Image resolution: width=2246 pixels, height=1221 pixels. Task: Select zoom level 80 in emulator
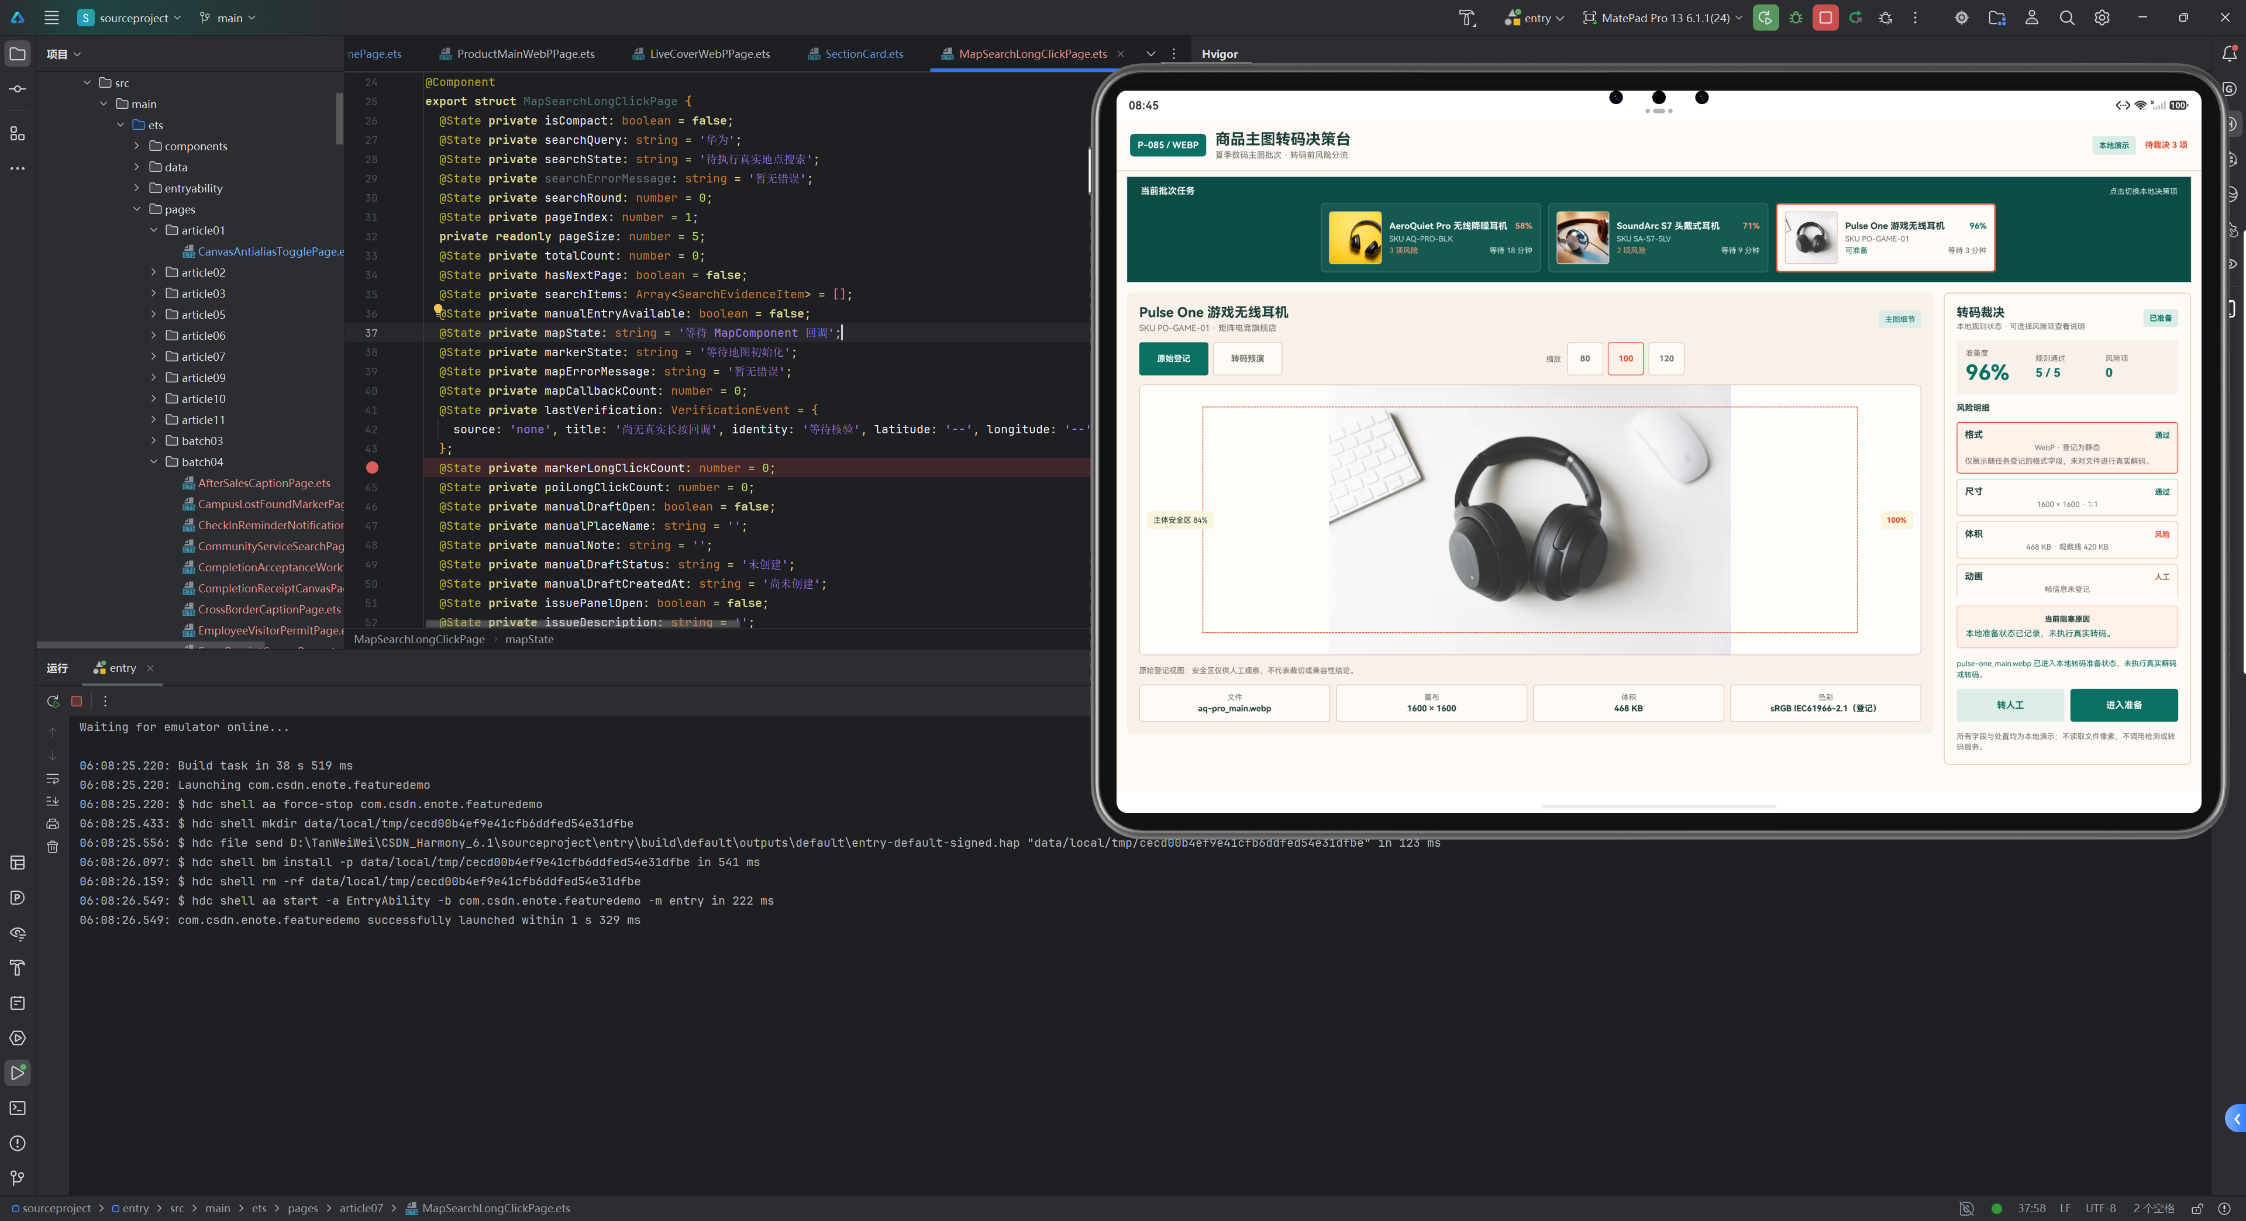pyautogui.click(x=1584, y=358)
